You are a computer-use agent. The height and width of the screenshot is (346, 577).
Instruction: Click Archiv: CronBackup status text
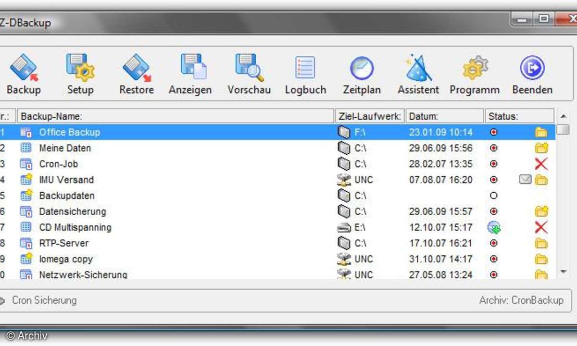click(521, 300)
